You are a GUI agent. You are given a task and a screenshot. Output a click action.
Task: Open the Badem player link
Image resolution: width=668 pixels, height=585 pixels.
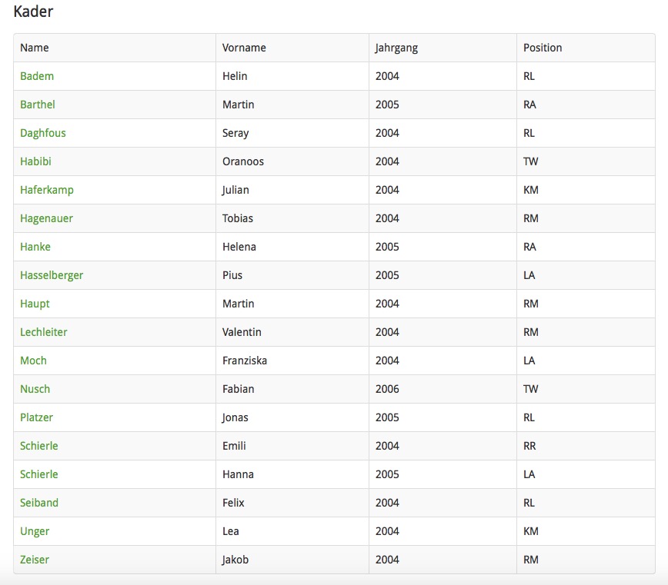click(37, 76)
